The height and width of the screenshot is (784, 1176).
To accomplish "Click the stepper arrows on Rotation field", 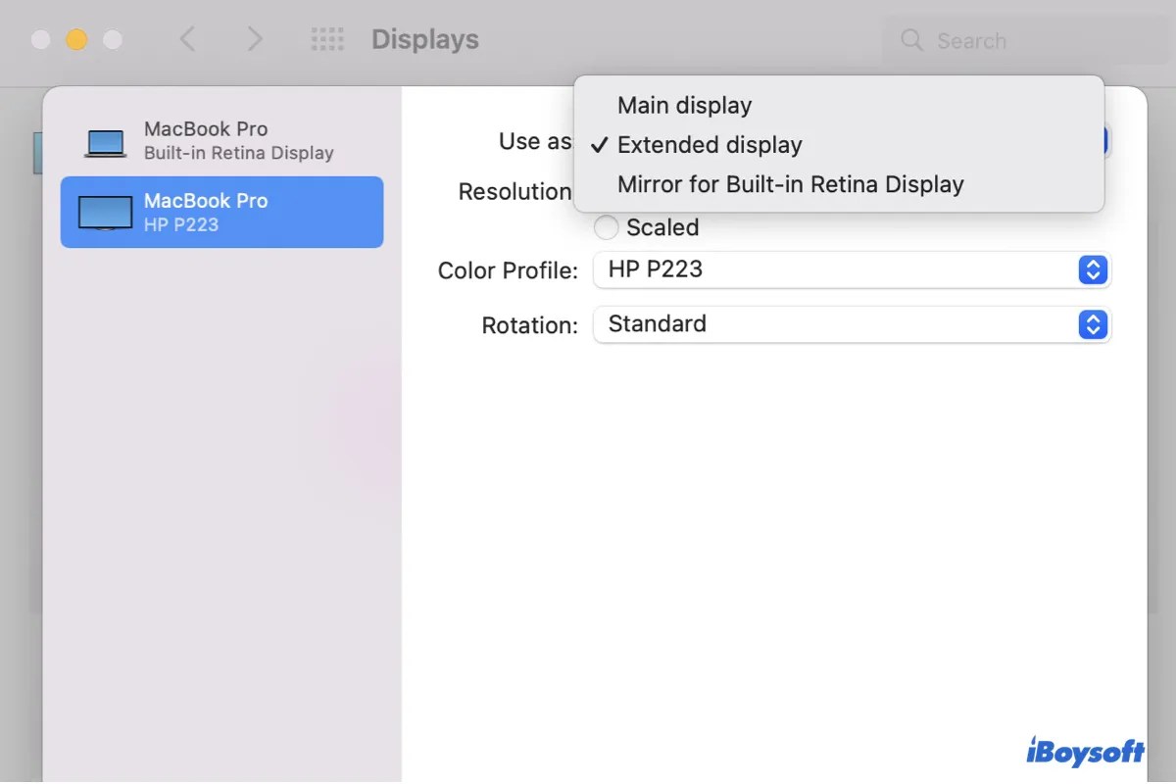I will (1092, 324).
